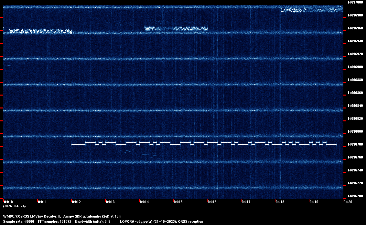Select the top-right signal burst after 04:18
Screen dimensions: 366x225
click(312, 10)
